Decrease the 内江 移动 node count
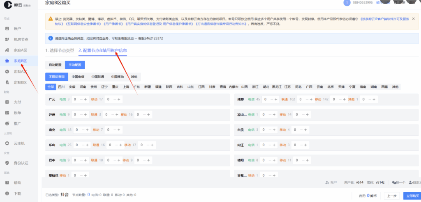Image resolution: width=421 pixels, height=202 pixels. (x=301, y=145)
